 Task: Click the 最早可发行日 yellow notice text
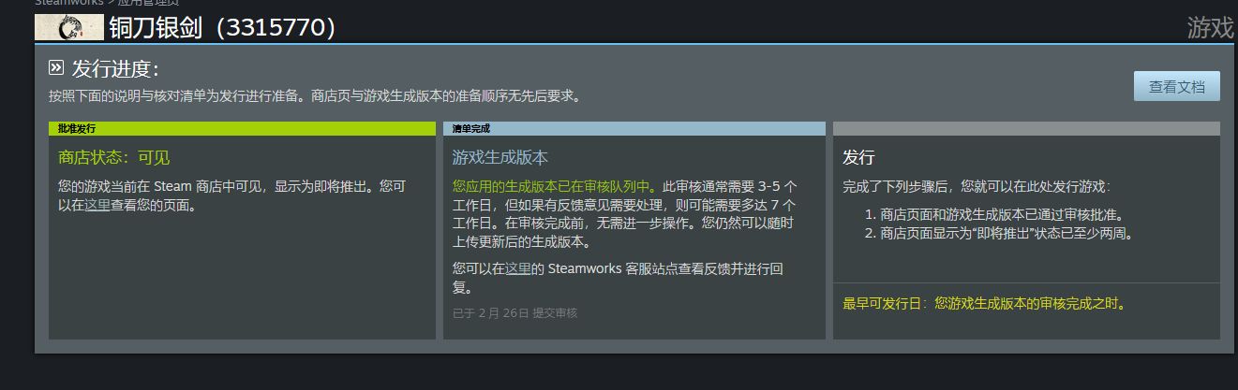(x=984, y=304)
